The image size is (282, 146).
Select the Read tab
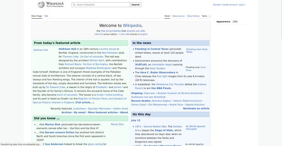[x=167, y=16]
